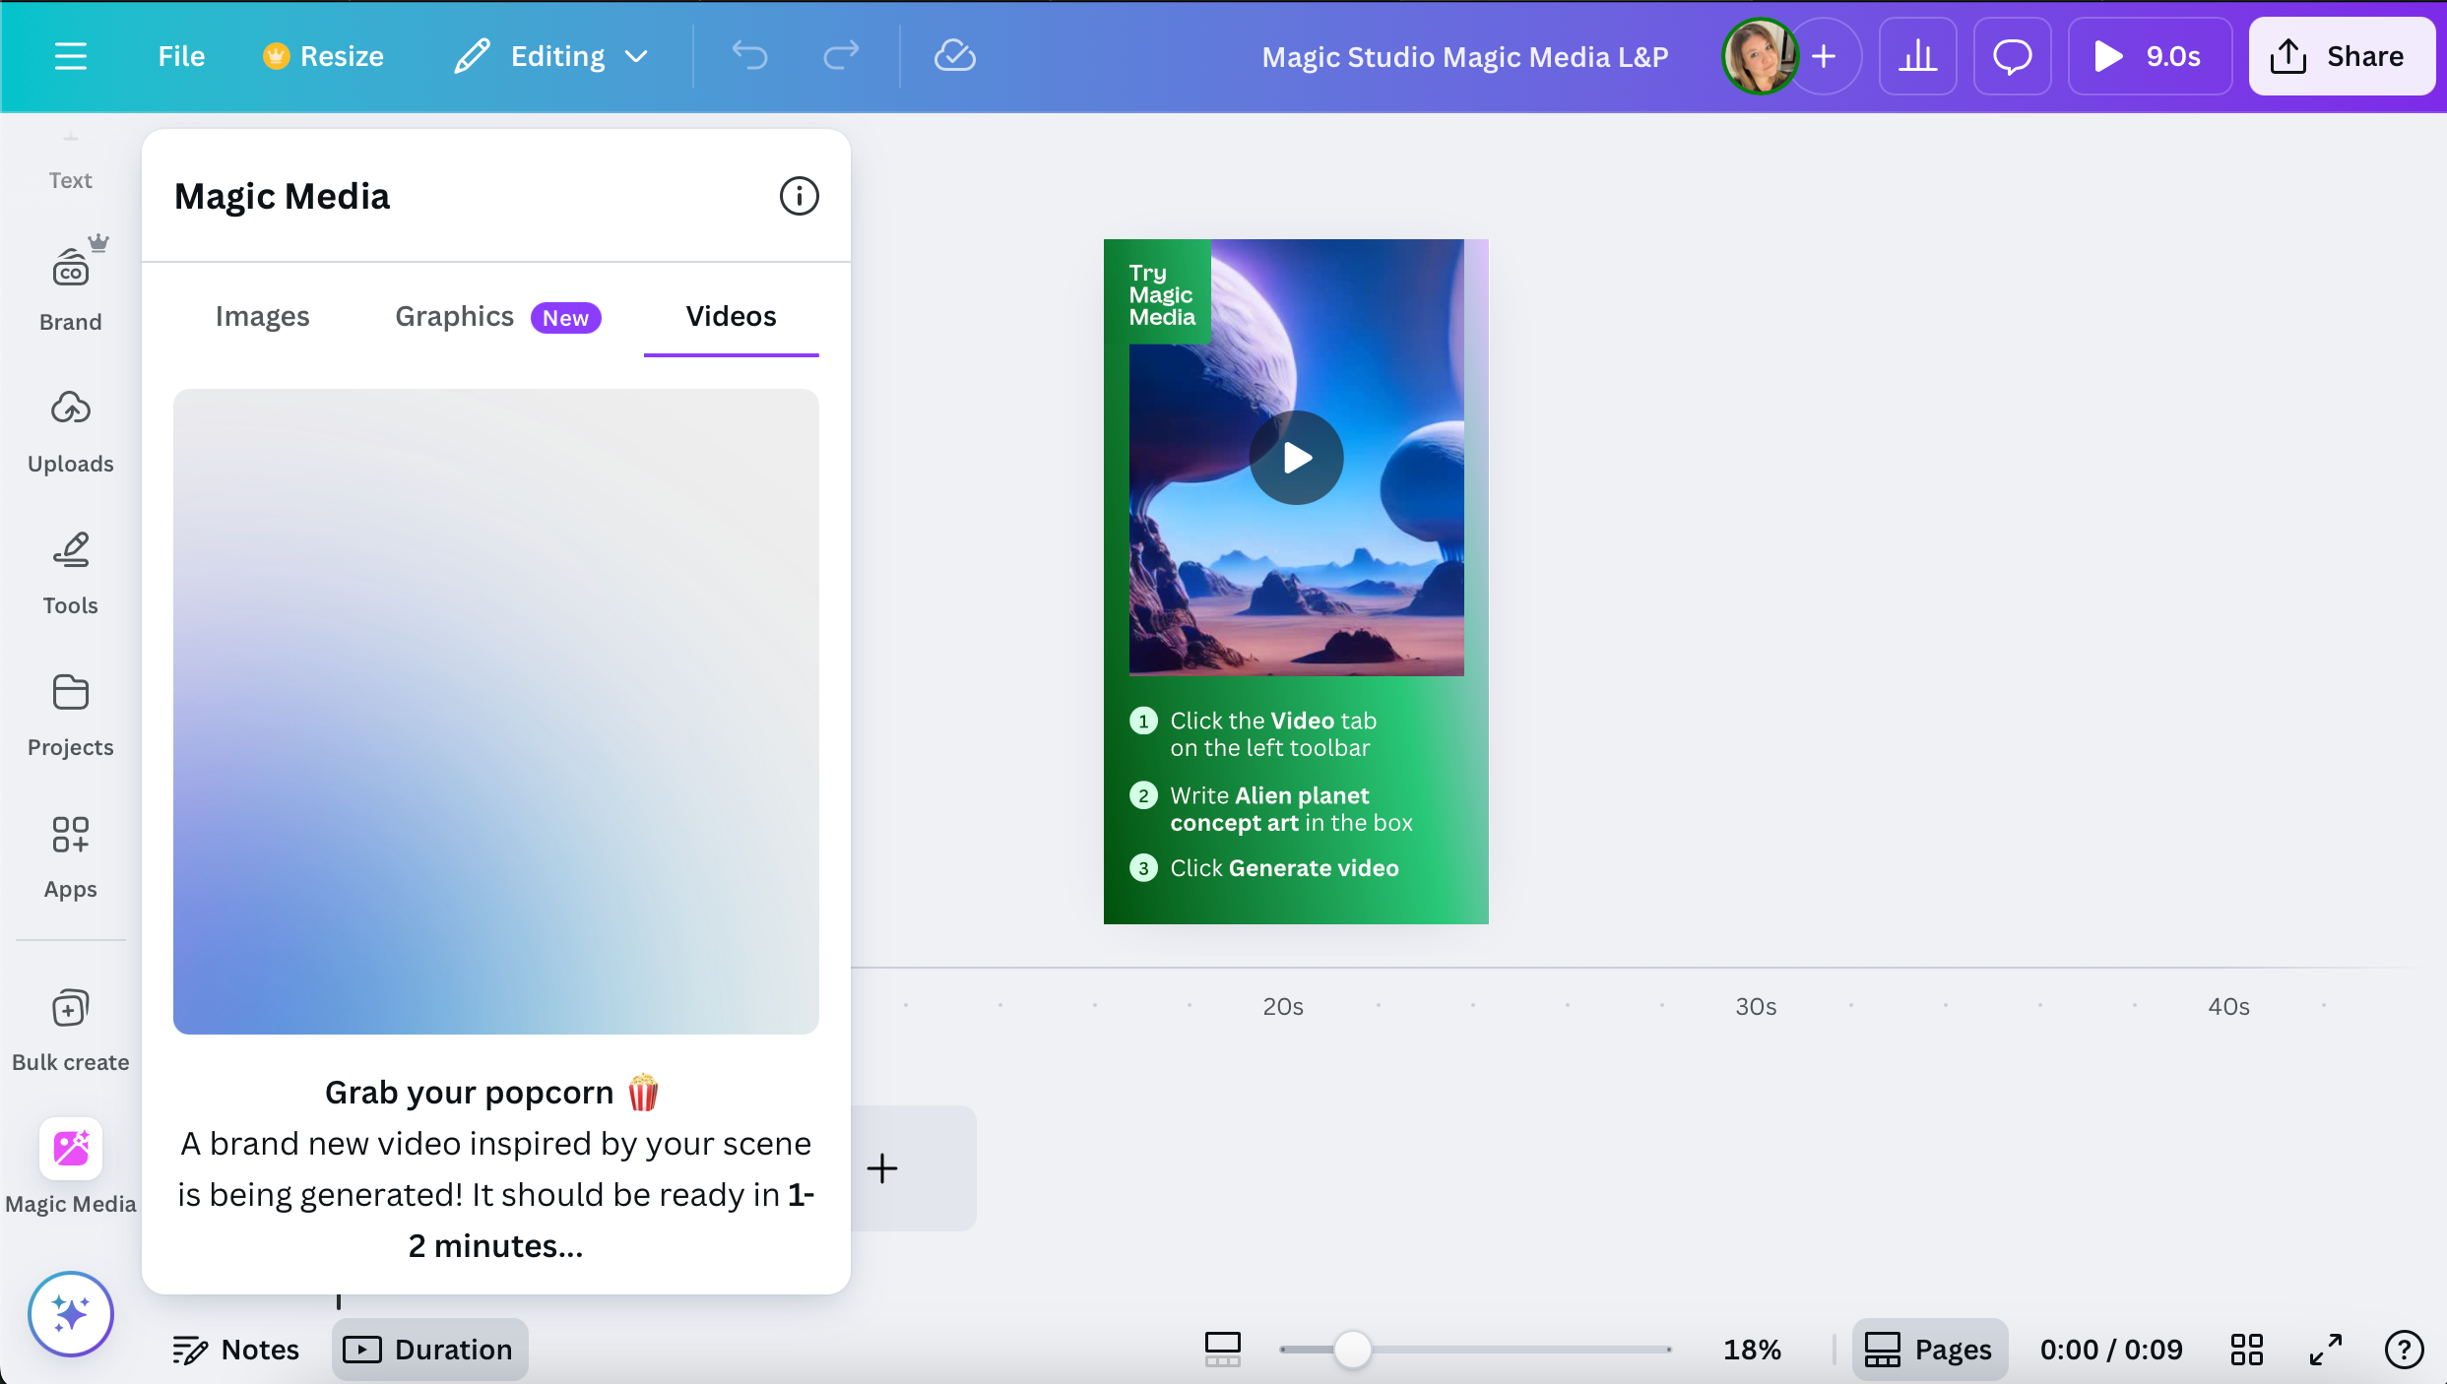Screen dimensions: 2447x1384
Task: Click the plus to add a page
Action: coord(881,1168)
